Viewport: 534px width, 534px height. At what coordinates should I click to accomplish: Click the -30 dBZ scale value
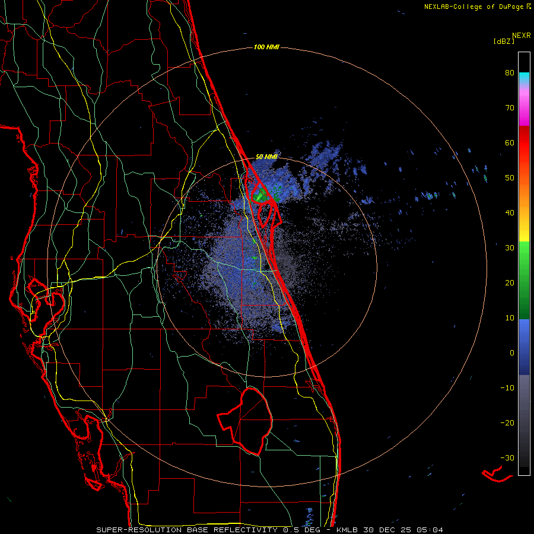point(507,458)
